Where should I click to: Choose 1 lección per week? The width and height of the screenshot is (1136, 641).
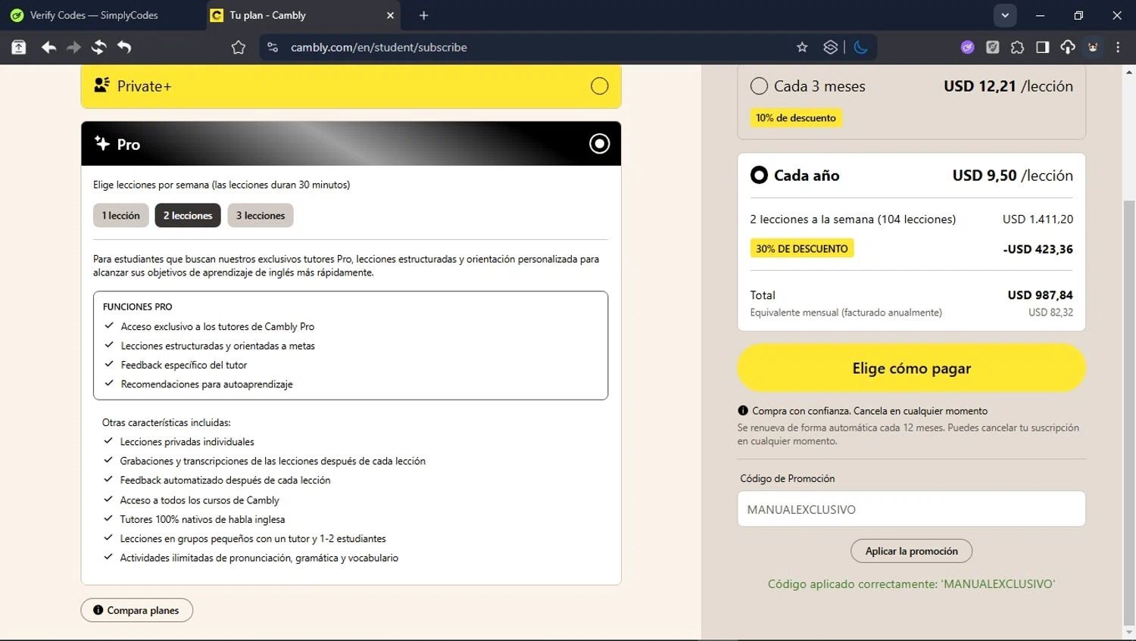(x=121, y=216)
